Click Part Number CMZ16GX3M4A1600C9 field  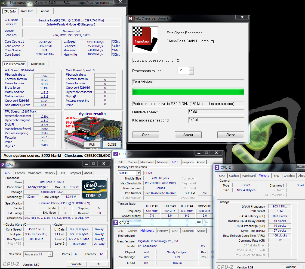pyautogui.click(x=160, y=193)
